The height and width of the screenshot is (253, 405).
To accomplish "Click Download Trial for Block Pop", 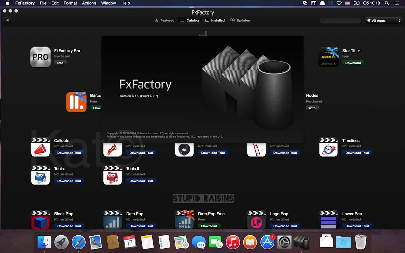I will click(x=69, y=226).
